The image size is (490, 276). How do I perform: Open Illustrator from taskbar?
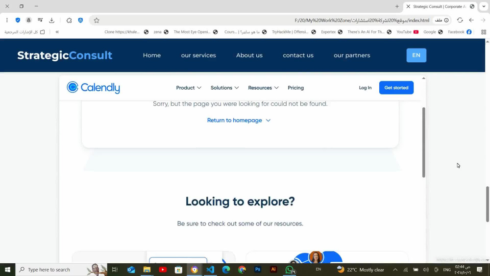tap(273, 270)
